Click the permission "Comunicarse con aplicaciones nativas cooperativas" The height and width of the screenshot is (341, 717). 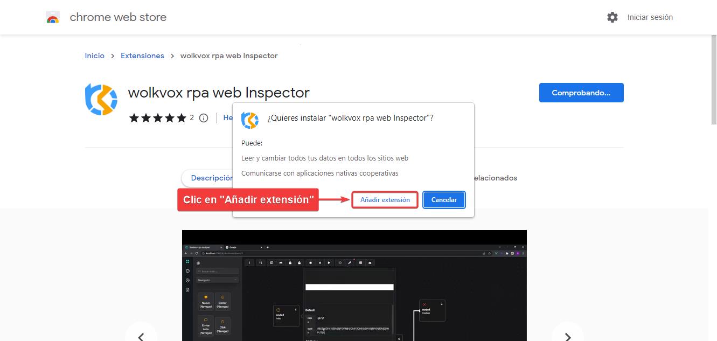tap(320, 173)
